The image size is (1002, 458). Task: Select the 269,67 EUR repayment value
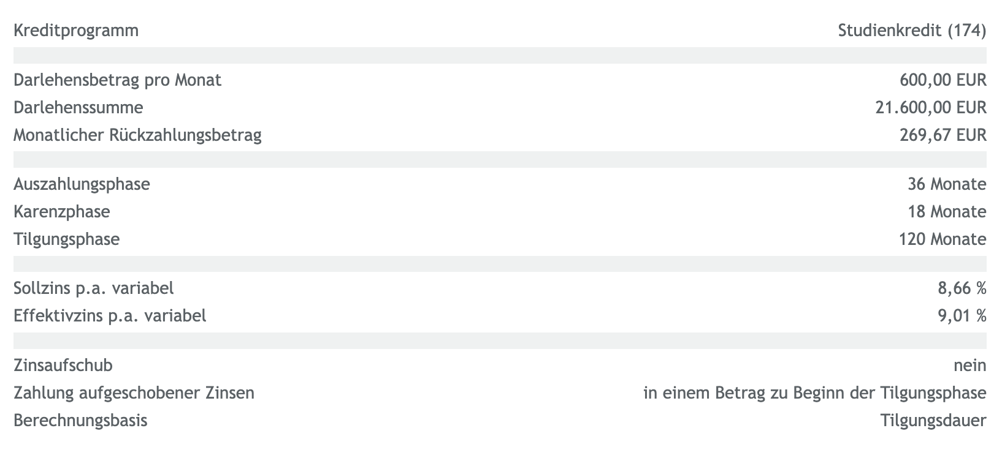click(943, 135)
